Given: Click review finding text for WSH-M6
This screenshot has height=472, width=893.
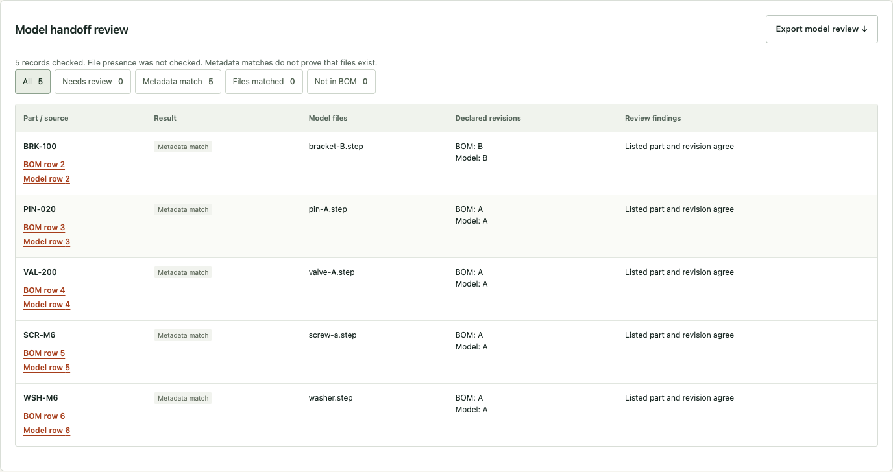Looking at the screenshot, I should [x=679, y=398].
